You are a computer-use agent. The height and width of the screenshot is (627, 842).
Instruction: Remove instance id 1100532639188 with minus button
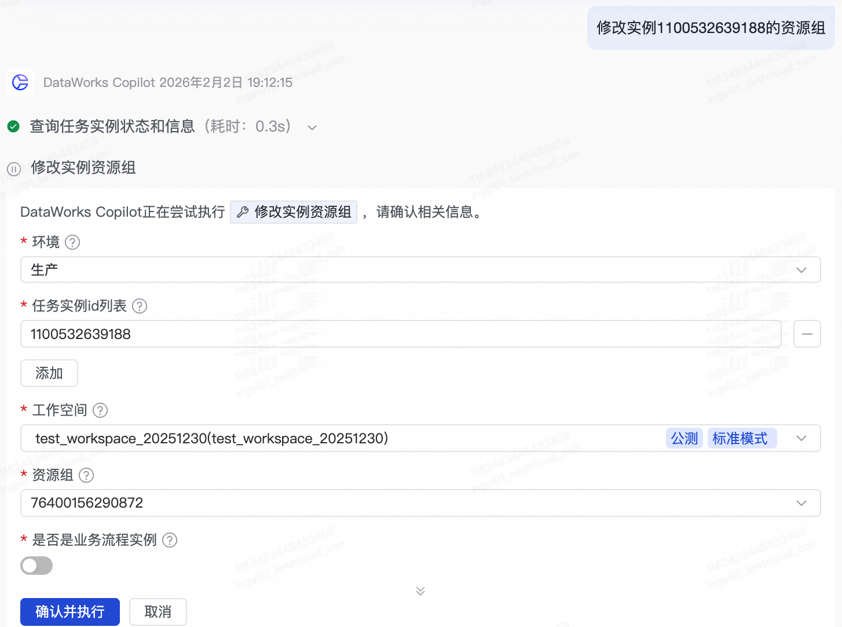click(x=807, y=334)
